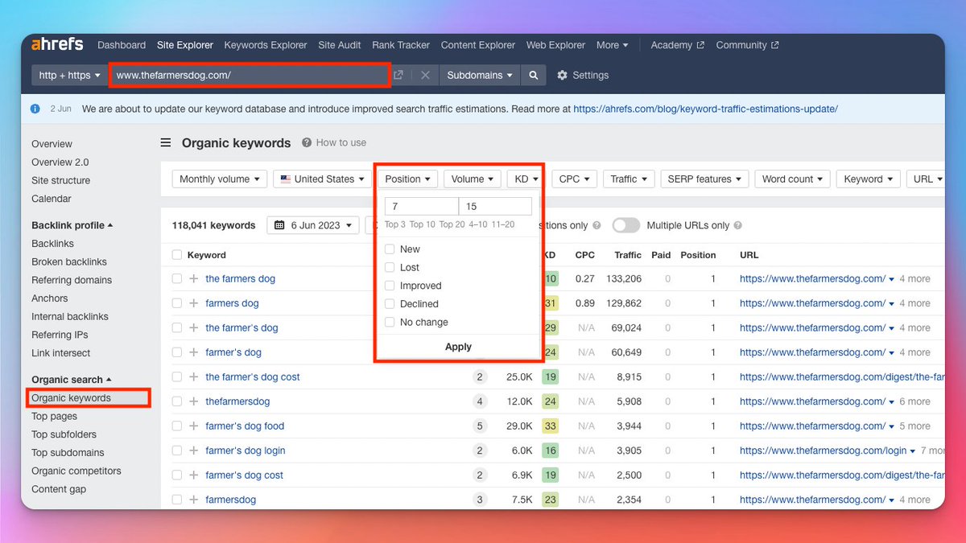Open the Word count filter
966x543 pixels.
(792, 179)
